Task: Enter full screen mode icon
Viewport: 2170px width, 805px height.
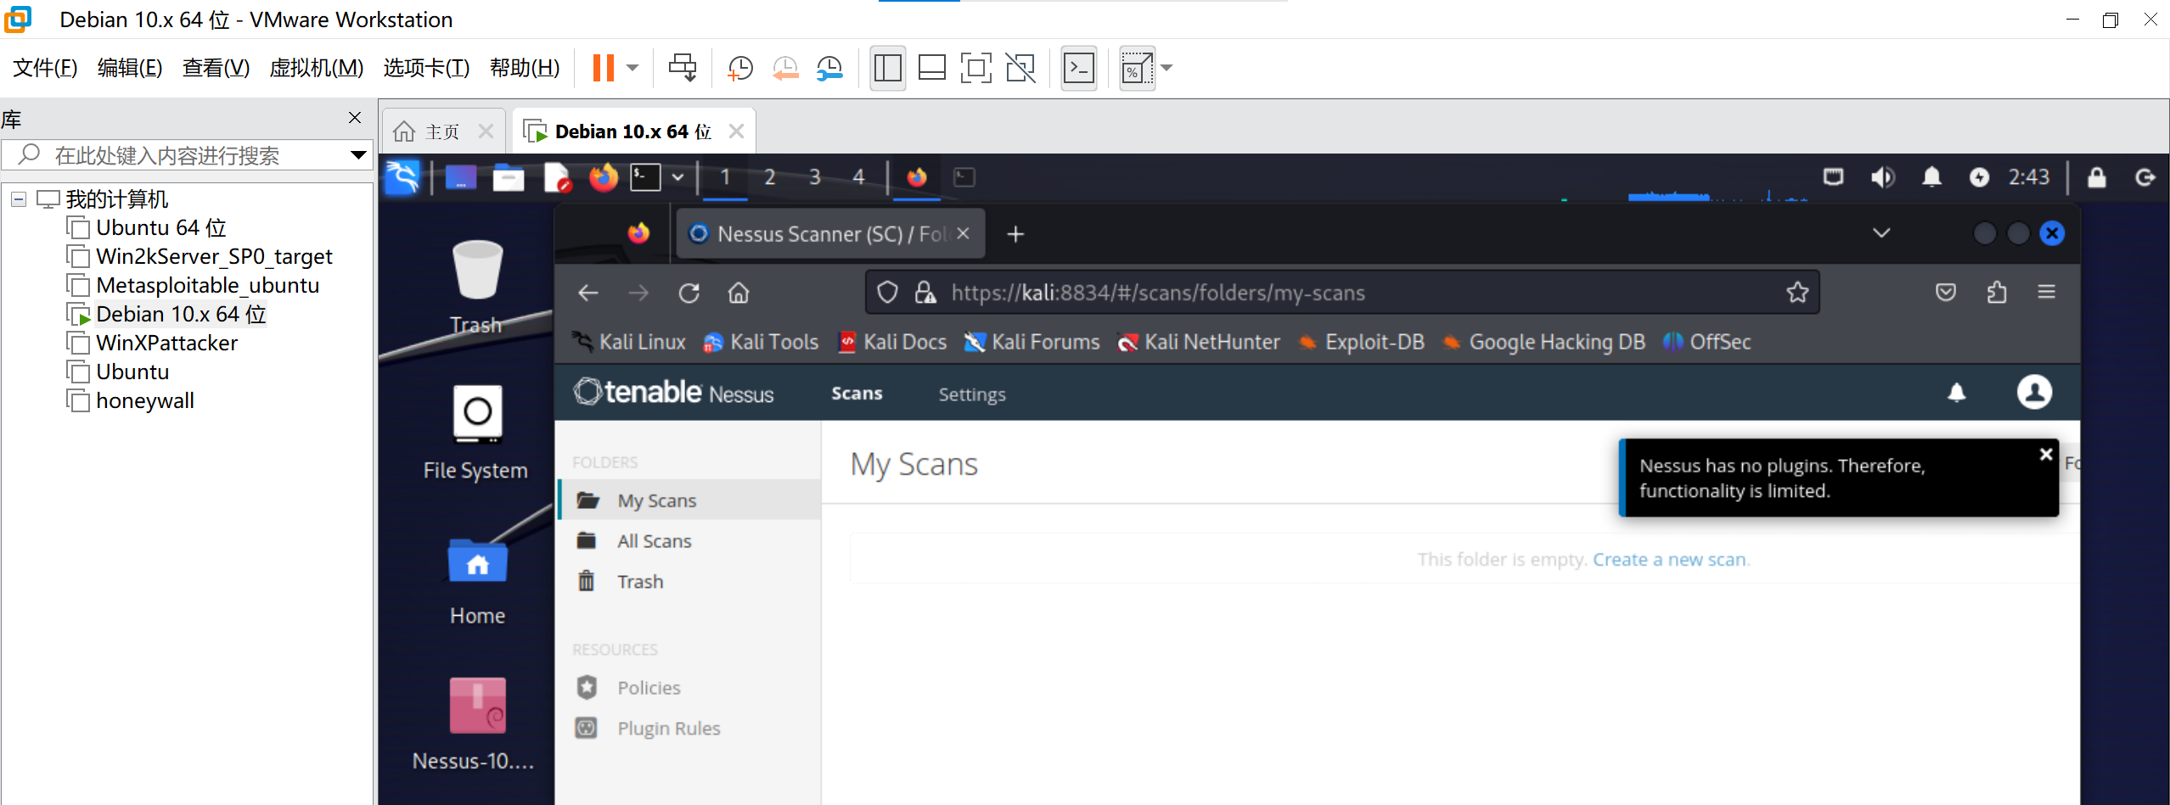Action: pyautogui.click(x=976, y=68)
